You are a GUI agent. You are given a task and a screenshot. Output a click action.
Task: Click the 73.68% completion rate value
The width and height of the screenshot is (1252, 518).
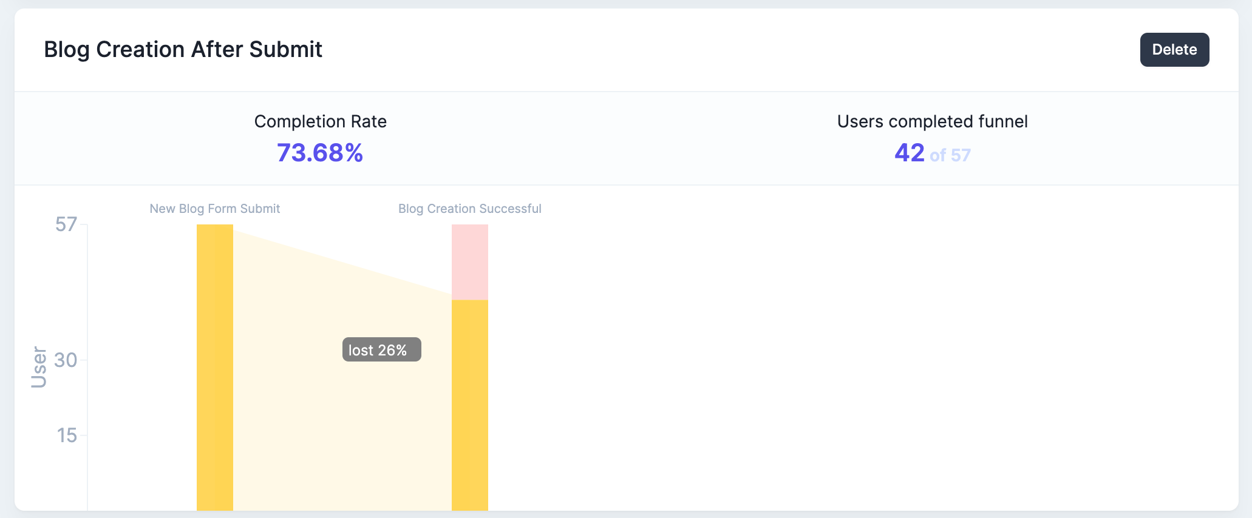tap(320, 153)
